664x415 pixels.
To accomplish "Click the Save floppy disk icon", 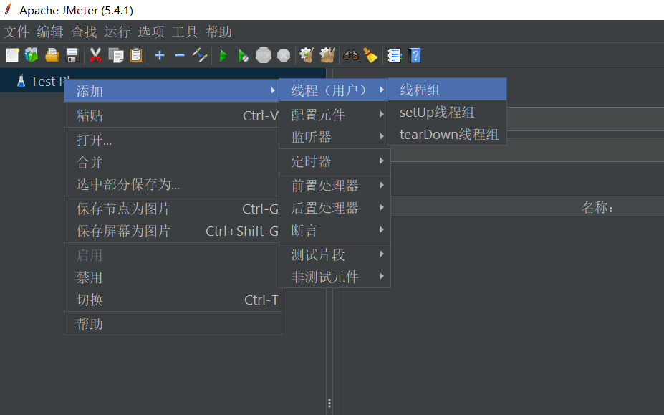I will pyautogui.click(x=73, y=55).
